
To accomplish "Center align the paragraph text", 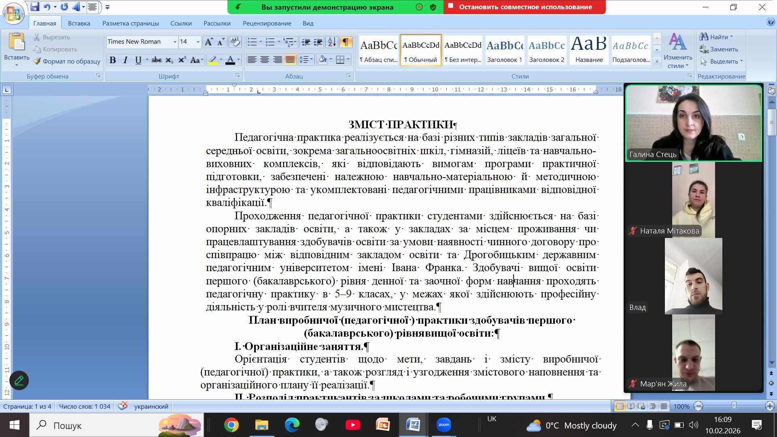I will [x=265, y=60].
